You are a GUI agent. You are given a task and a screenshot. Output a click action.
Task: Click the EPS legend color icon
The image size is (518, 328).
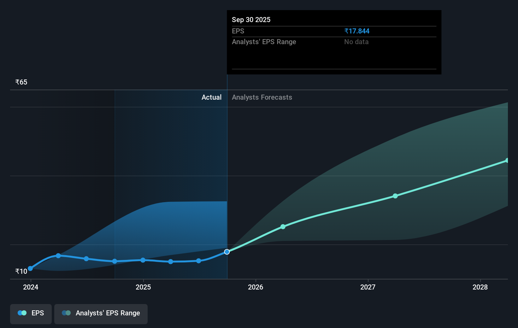(22, 313)
